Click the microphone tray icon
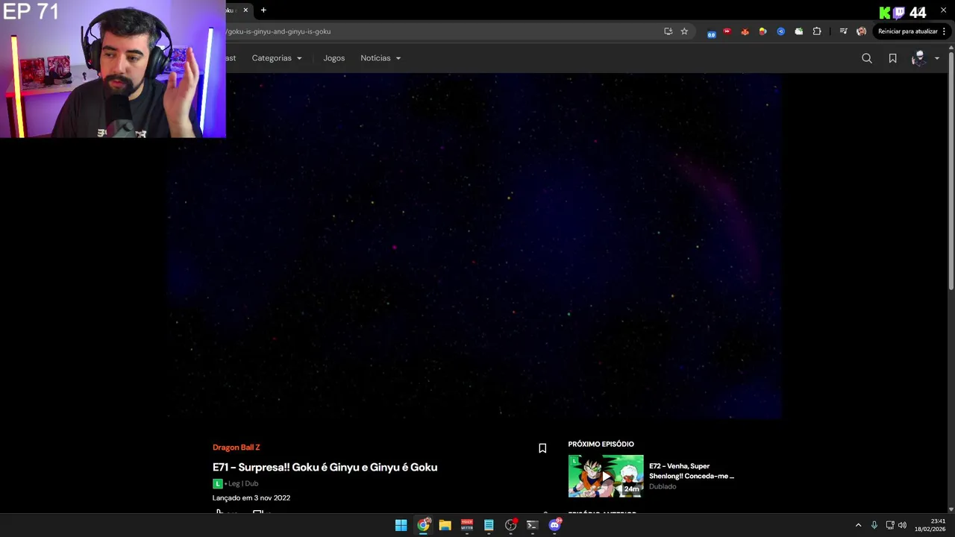 click(x=874, y=525)
